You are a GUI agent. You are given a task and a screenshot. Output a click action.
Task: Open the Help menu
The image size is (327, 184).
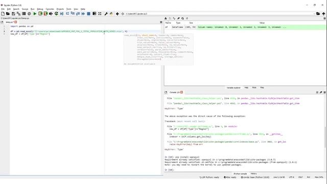[83, 9]
